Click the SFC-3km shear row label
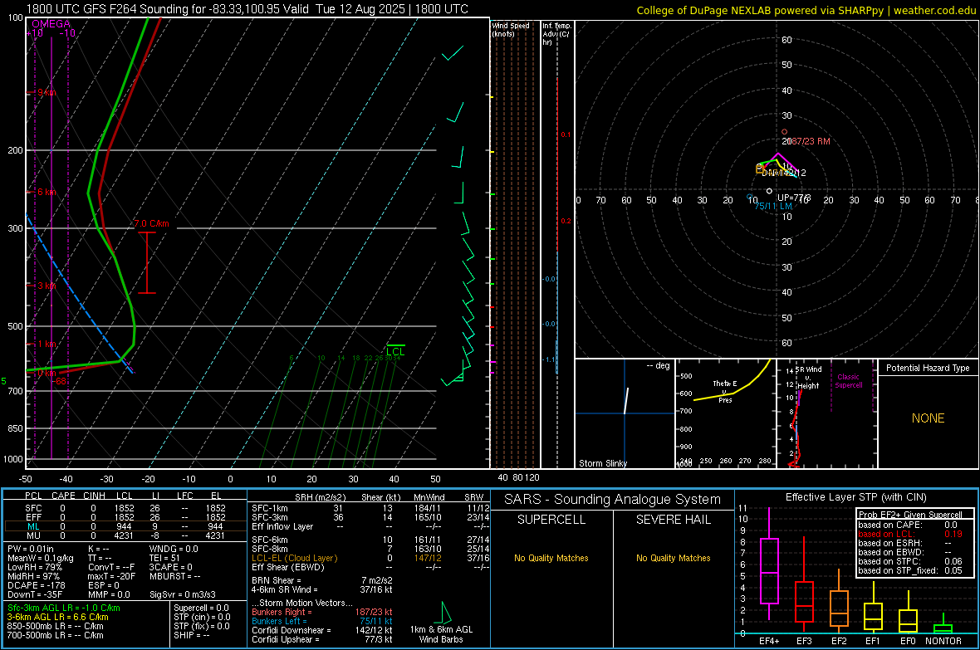 pos(269,517)
